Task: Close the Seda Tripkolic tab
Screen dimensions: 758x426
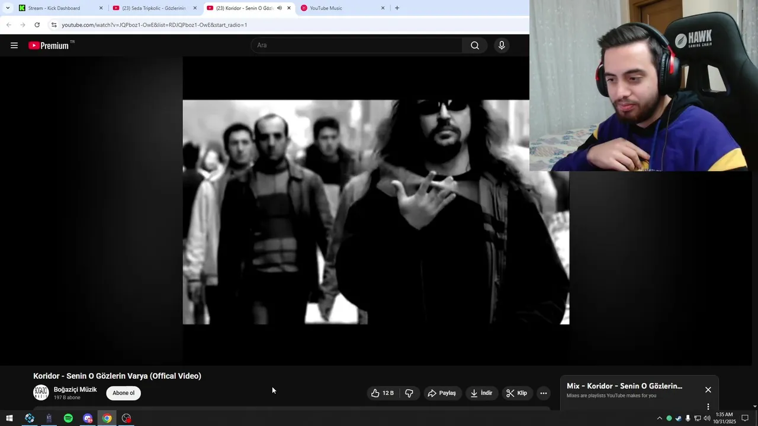Action: coord(195,8)
